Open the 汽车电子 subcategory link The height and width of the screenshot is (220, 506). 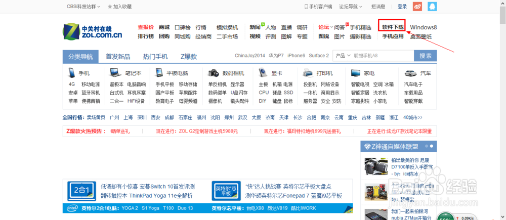[413, 84]
